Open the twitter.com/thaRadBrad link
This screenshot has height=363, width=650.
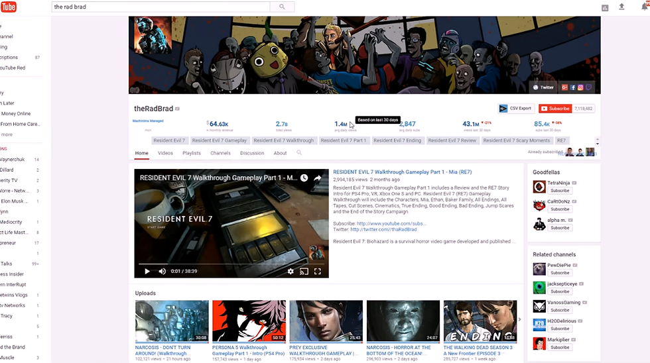pyautogui.click(x=383, y=229)
